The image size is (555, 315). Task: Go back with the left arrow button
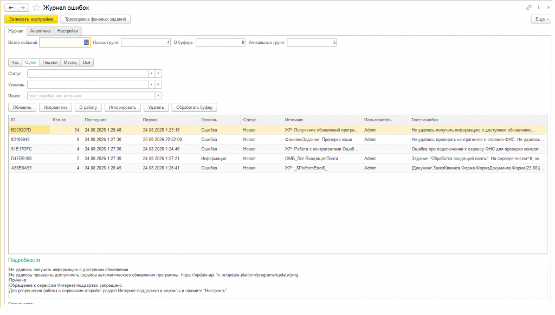(x=11, y=8)
